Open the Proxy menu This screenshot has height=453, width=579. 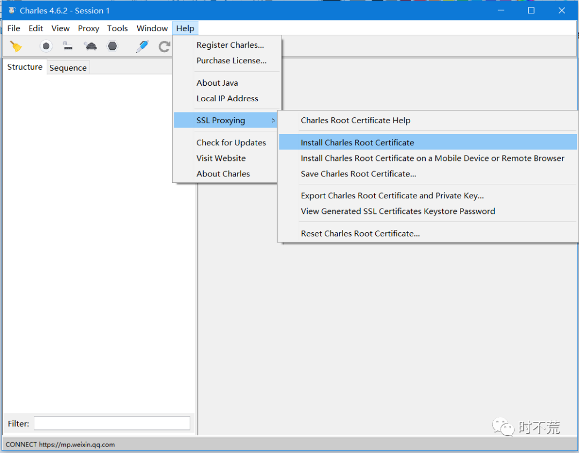coord(88,28)
